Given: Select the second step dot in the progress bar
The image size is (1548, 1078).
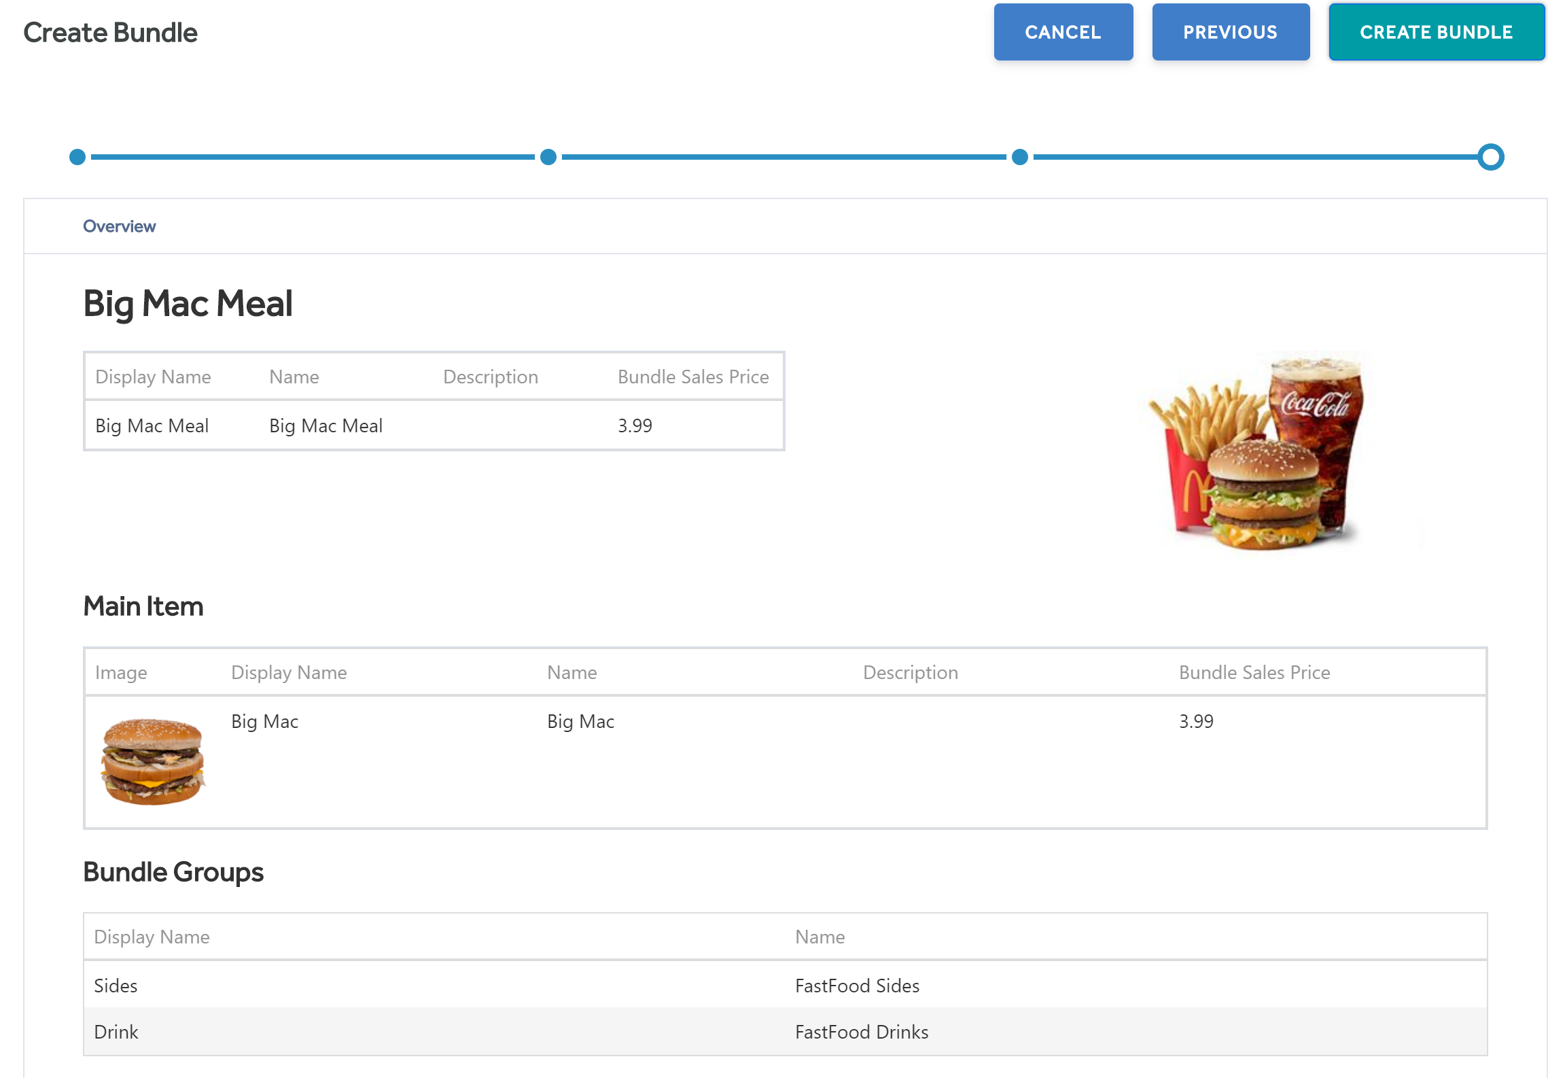Looking at the screenshot, I should tap(548, 157).
